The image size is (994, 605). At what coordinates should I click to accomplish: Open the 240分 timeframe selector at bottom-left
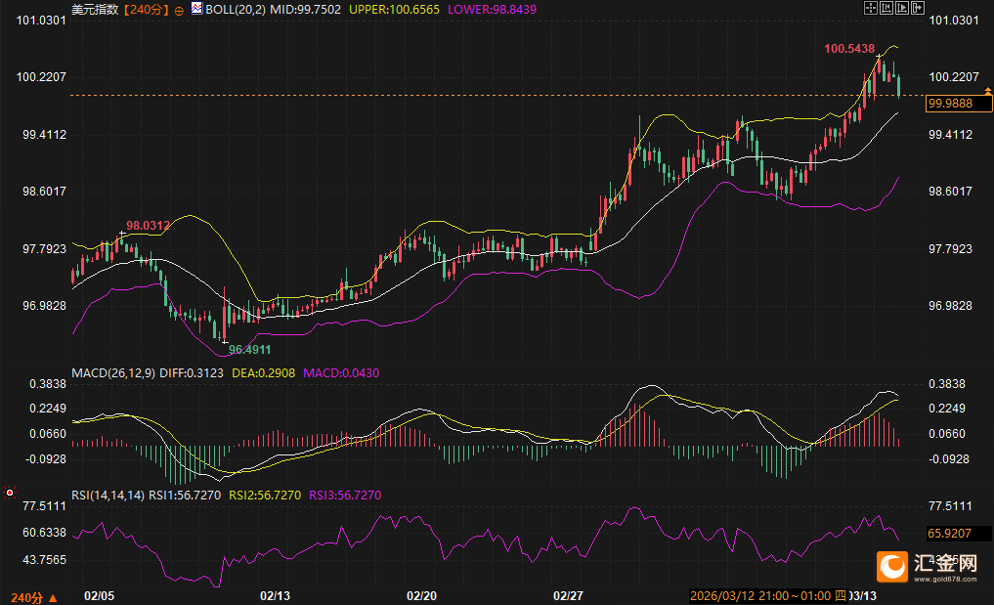click(33, 596)
